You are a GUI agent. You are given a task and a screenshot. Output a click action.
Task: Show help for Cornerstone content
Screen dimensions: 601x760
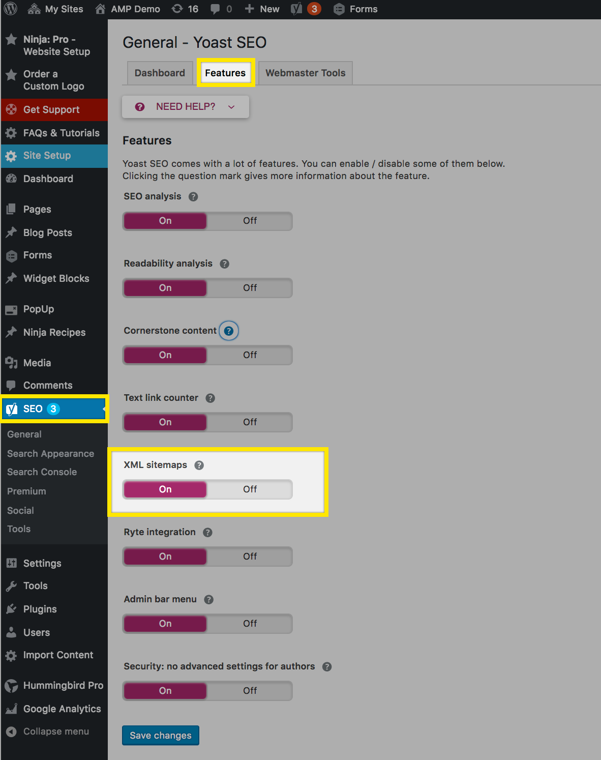tap(229, 331)
